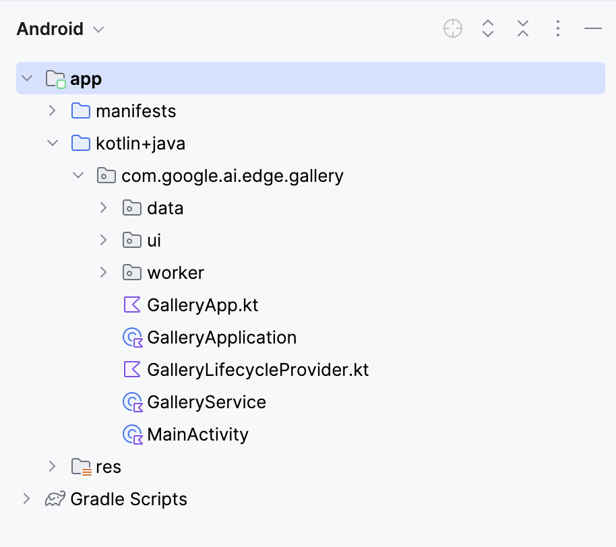
Task: Expand the data package
Action: (103, 207)
